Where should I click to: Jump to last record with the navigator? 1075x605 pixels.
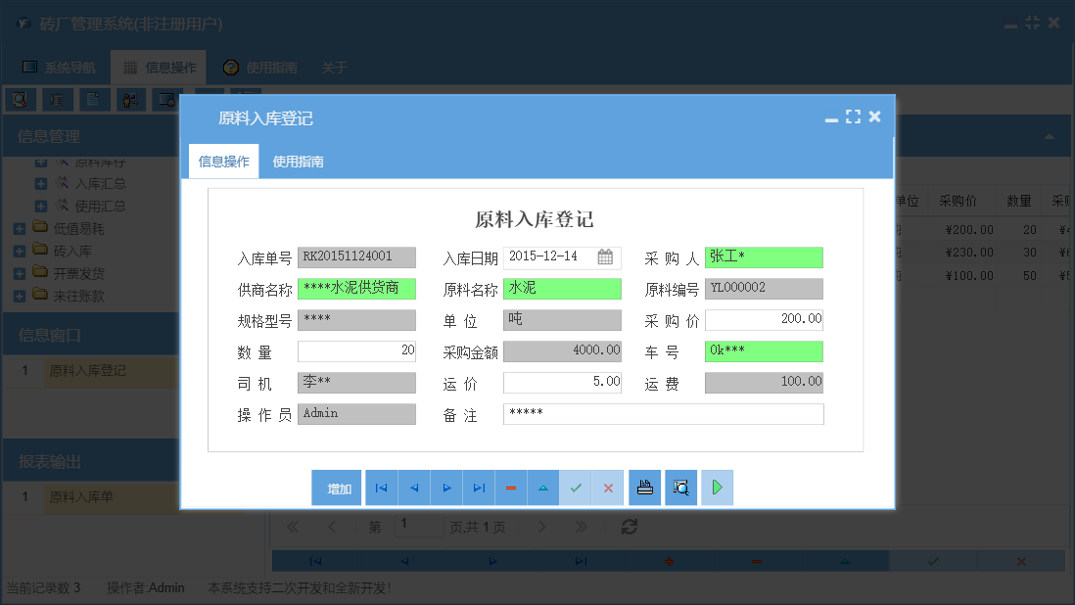[x=478, y=487]
